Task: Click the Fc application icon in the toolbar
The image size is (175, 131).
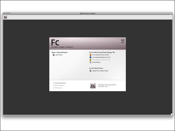Action: 5,17
